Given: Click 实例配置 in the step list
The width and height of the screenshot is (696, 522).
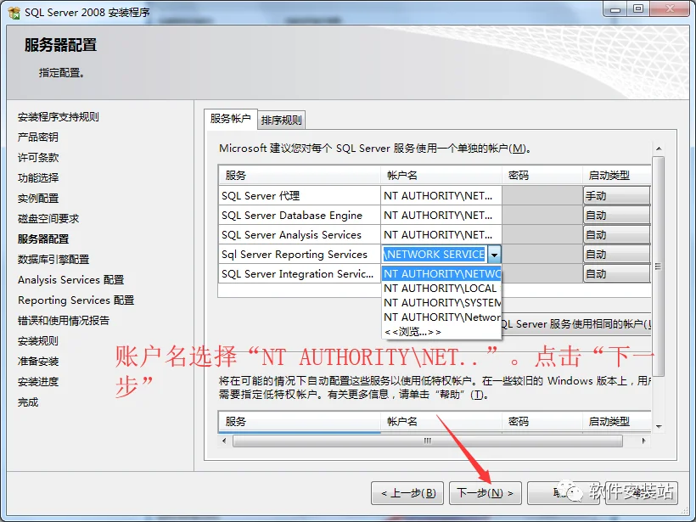Looking at the screenshot, I should tap(37, 199).
